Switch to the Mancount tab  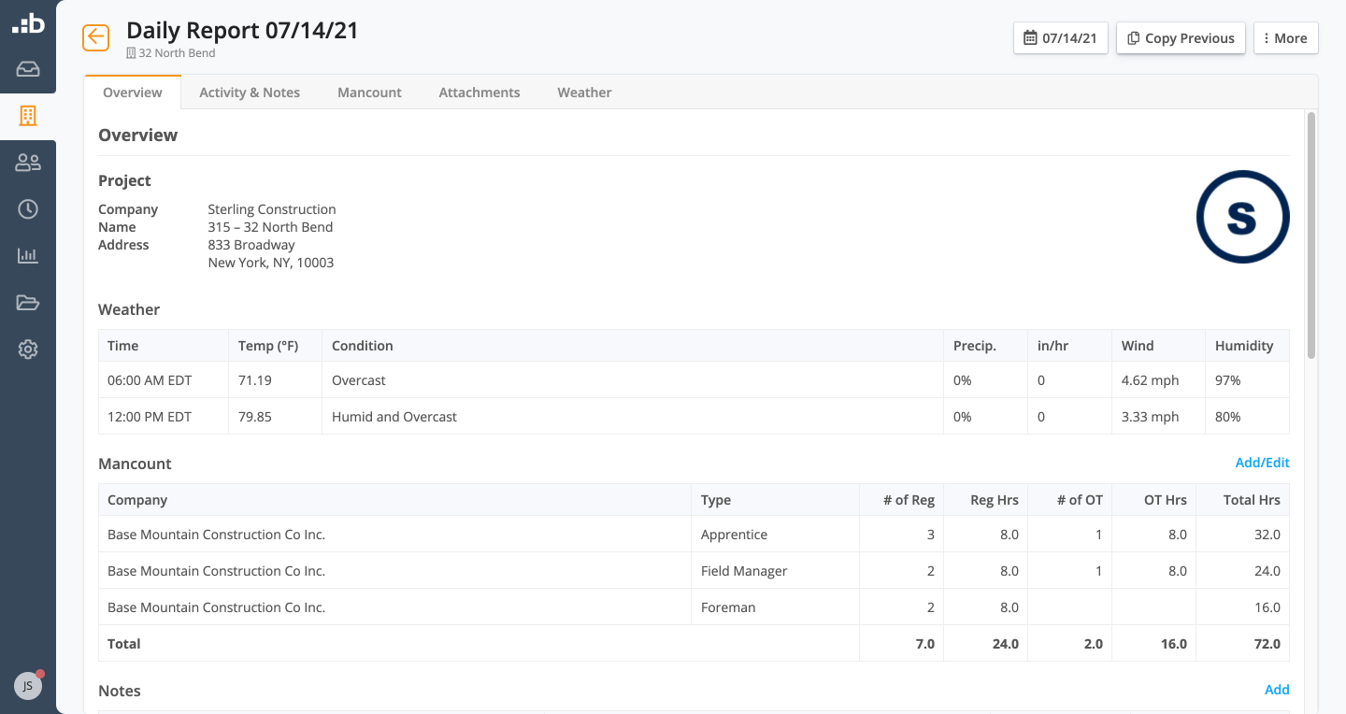(369, 93)
